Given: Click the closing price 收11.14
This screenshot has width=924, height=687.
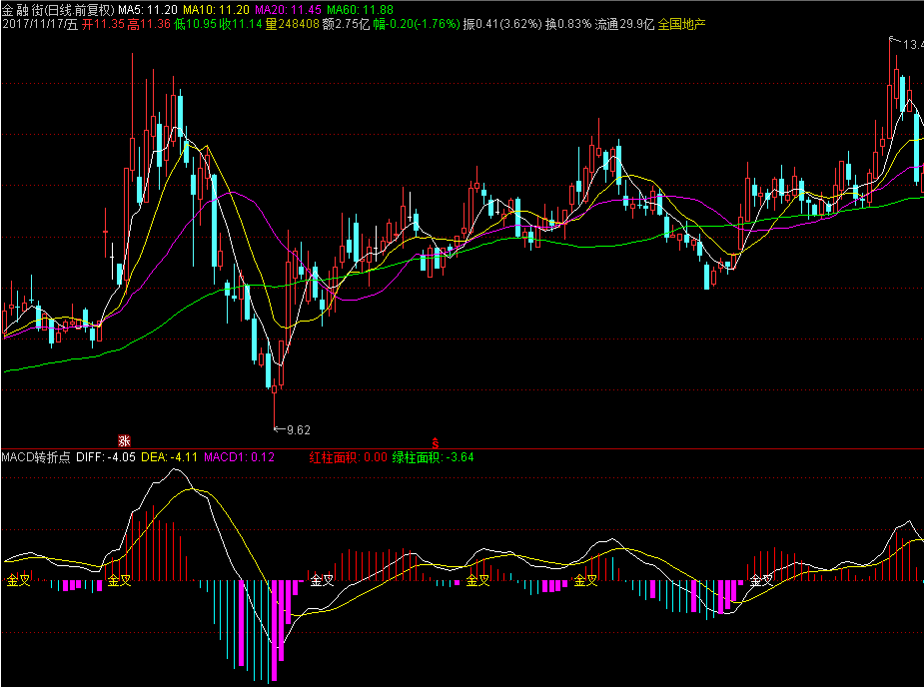Looking at the screenshot, I should click(x=241, y=24).
